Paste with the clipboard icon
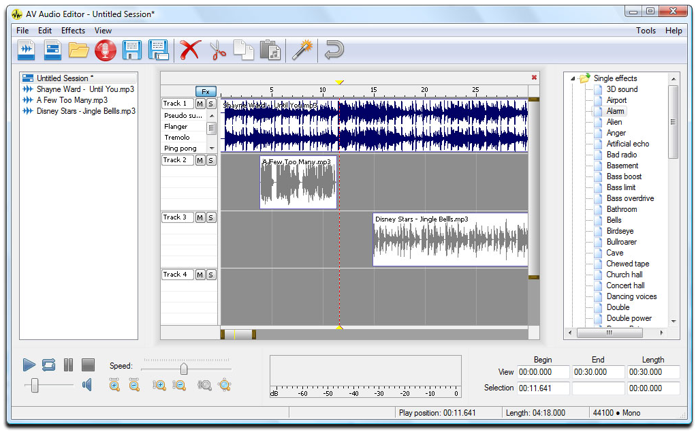The height and width of the screenshot is (432, 696). click(270, 50)
